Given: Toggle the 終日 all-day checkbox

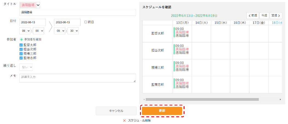Looking at the screenshot, I should click(85, 22).
